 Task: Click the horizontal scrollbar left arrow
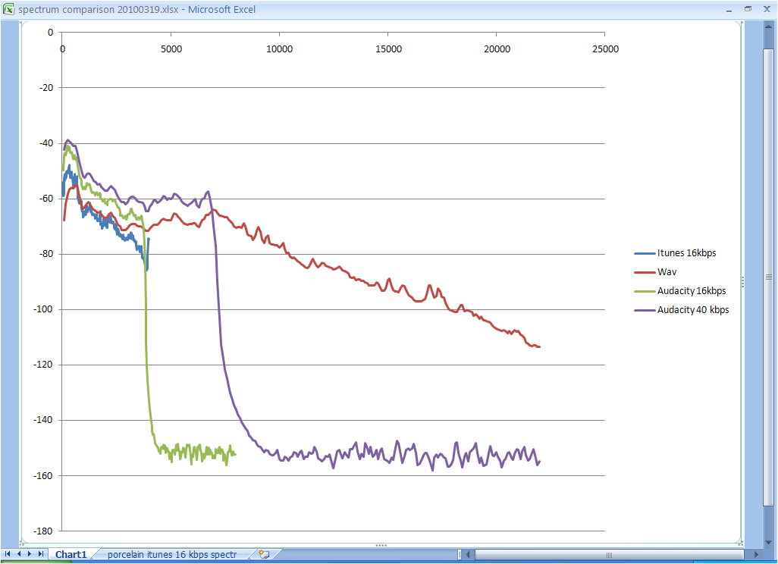[467, 555]
